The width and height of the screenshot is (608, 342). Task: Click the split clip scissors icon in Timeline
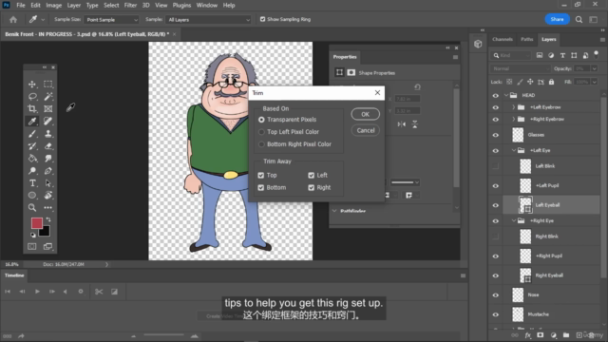(x=99, y=292)
